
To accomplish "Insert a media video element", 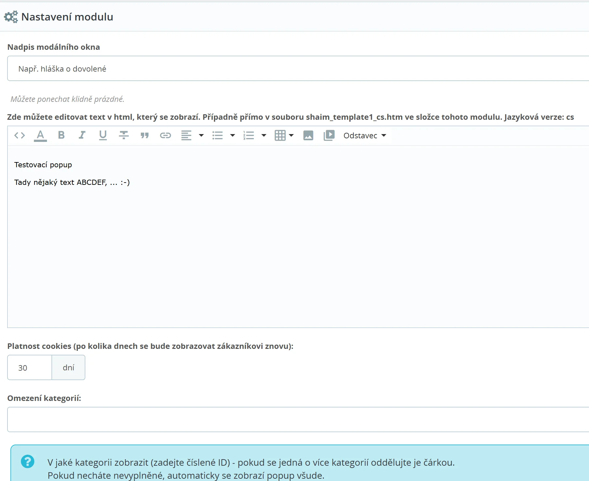I will point(329,135).
